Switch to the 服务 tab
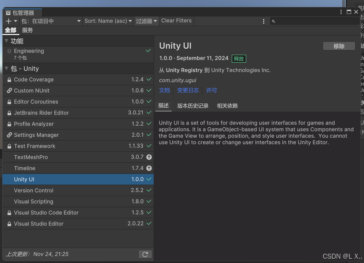This screenshot has height=263, width=364. pos(27,30)
